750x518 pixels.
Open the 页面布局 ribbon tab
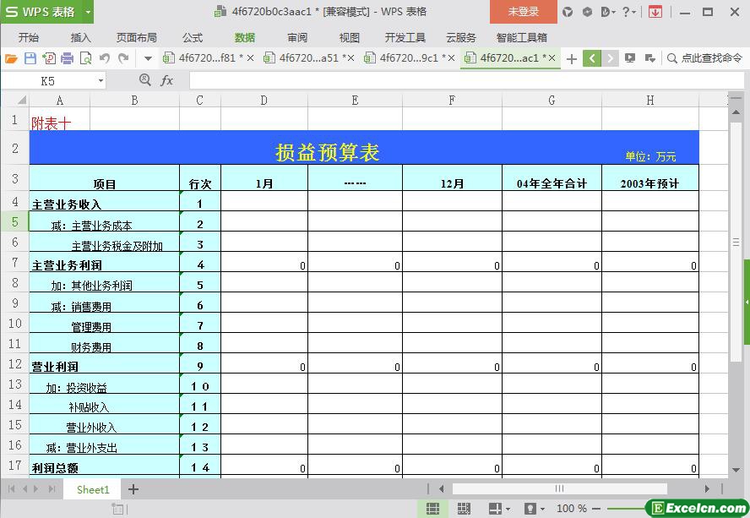pyautogui.click(x=136, y=37)
